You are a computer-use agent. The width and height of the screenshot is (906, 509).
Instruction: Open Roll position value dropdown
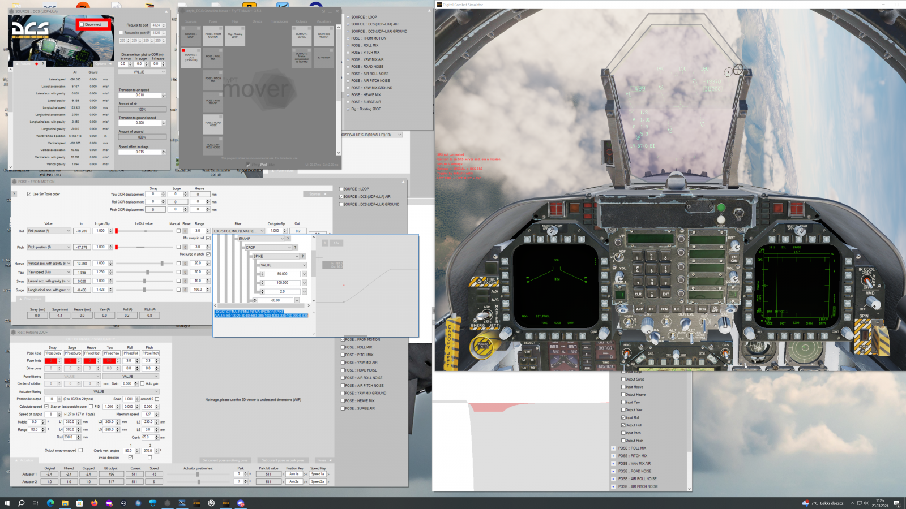click(x=49, y=231)
